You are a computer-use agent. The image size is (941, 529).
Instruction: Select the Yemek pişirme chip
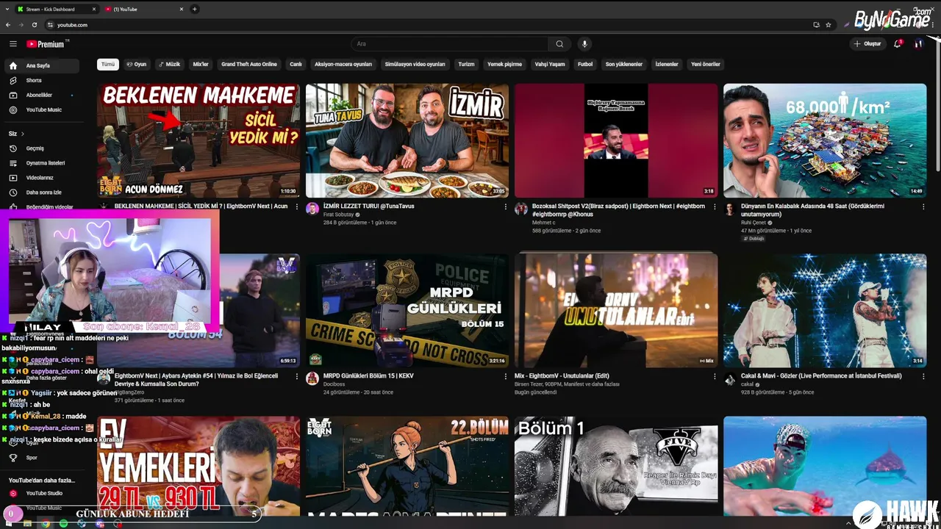click(504, 64)
